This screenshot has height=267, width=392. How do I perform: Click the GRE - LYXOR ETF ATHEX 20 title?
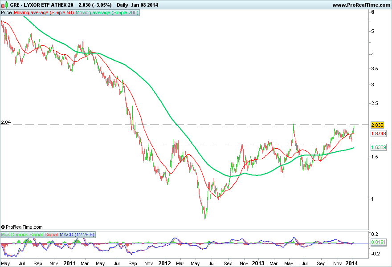pos(41,5)
